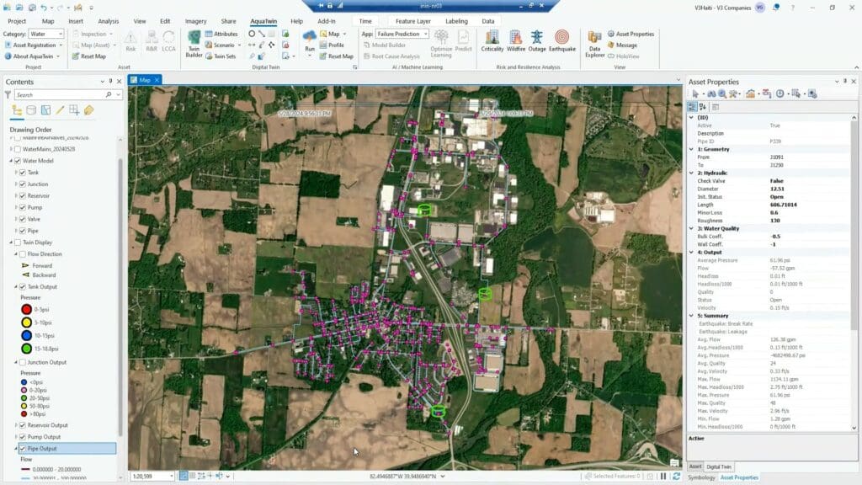
Task: Open the Data Explorer
Action: coord(594,44)
